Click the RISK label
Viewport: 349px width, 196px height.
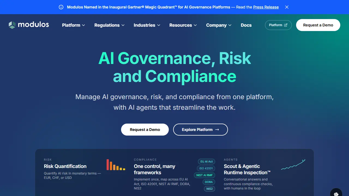(48, 160)
